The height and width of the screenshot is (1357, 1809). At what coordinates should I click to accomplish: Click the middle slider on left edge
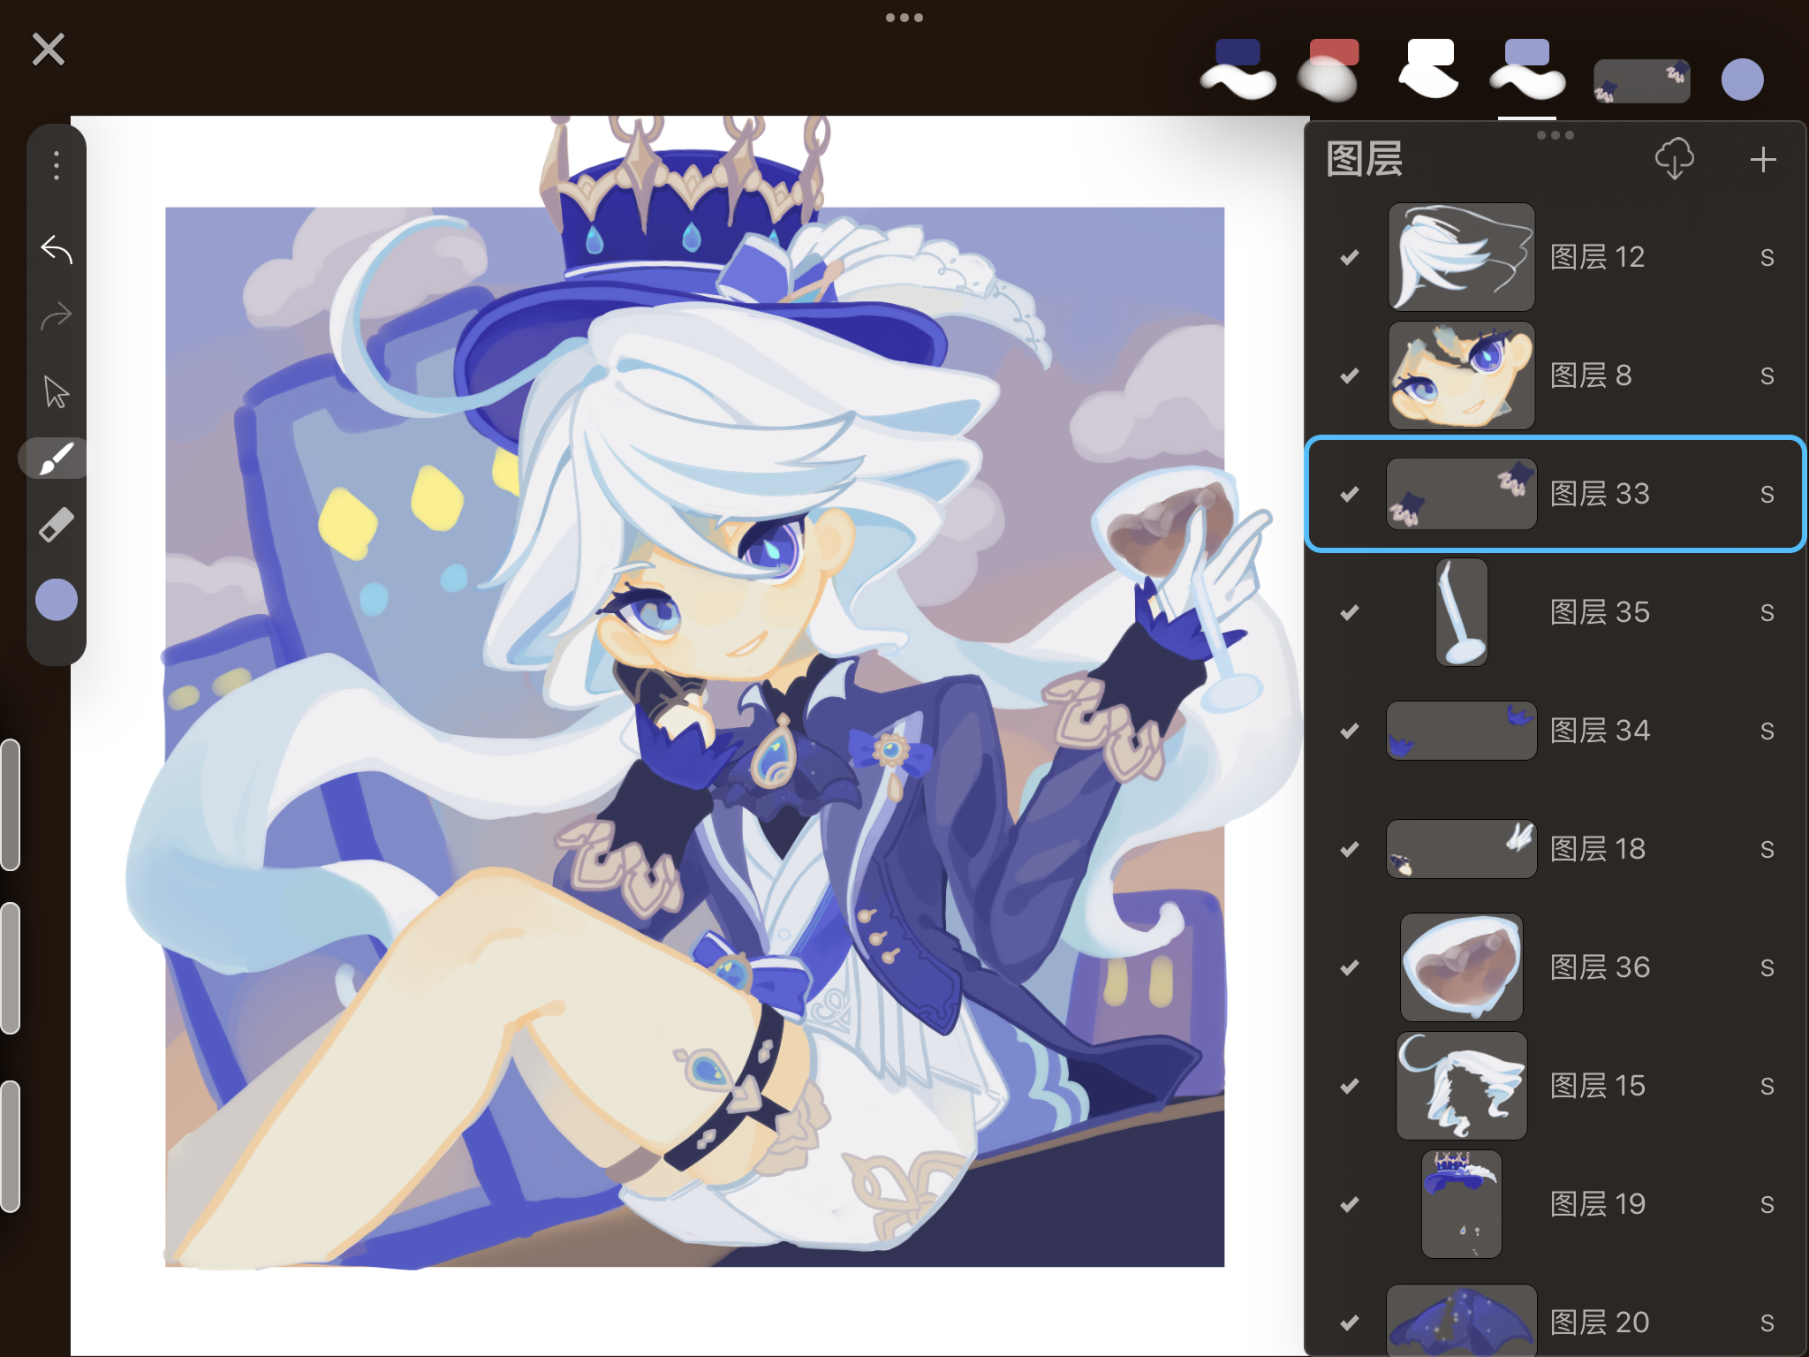(x=11, y=968)
